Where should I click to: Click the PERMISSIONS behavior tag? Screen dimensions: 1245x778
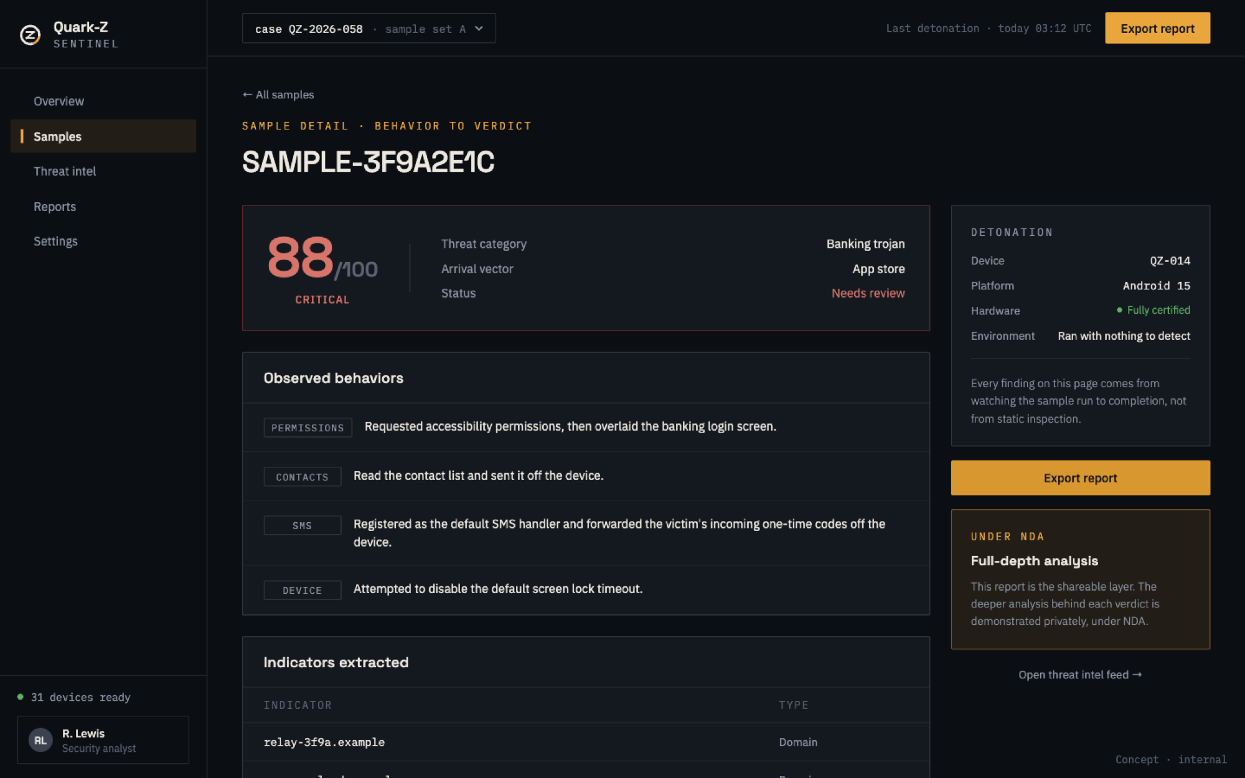(x=308, y=428)
